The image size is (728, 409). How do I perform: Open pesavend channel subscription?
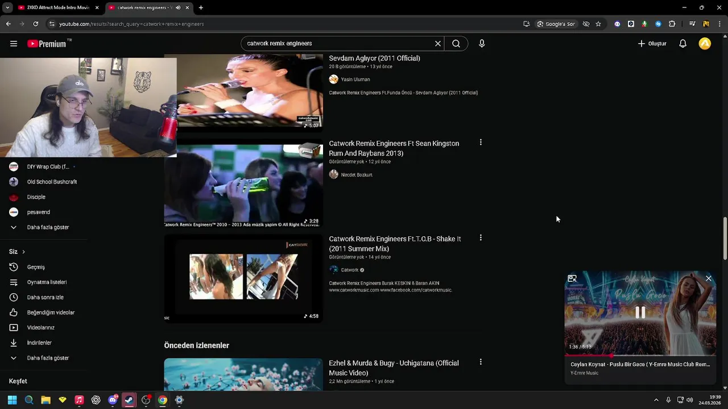38,212
